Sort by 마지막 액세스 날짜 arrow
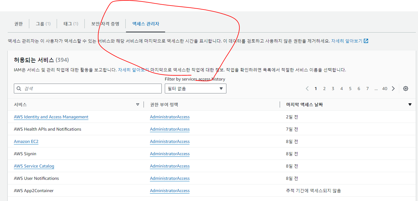Image resolution: width=418 pixels, height=201 pixels. pos(410,104)
